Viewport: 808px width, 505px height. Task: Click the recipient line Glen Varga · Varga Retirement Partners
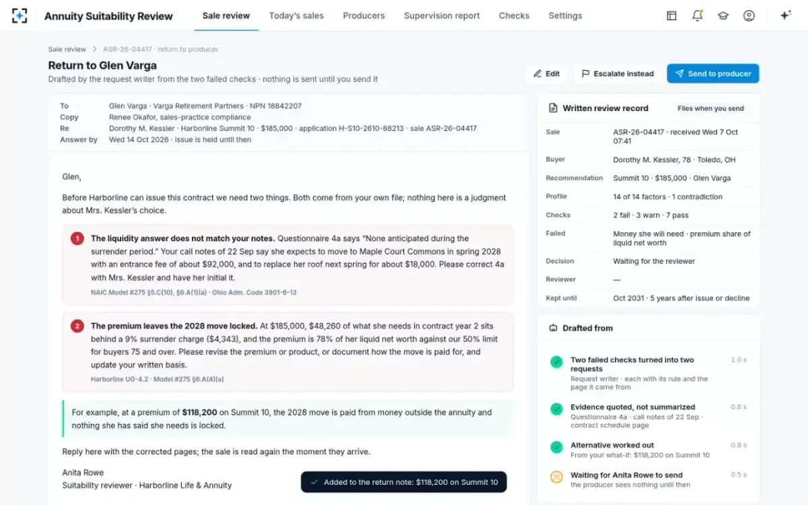click(x=205, y=106)
